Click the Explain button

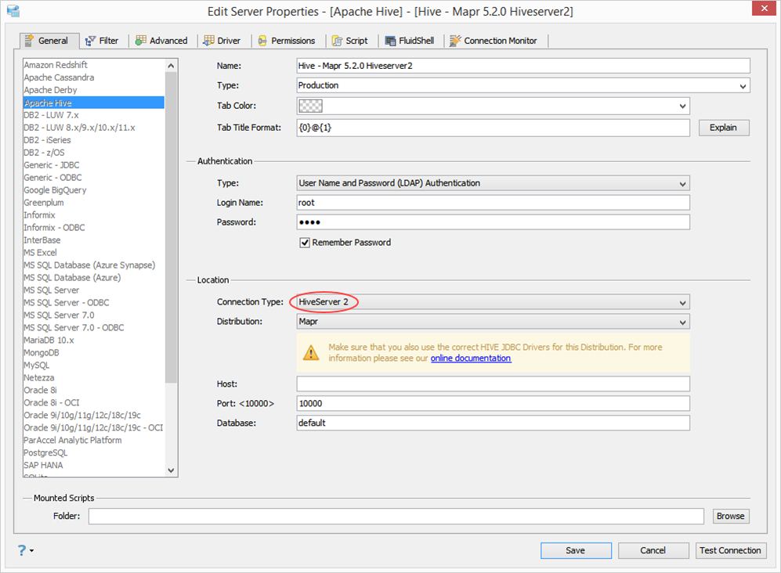723,128
